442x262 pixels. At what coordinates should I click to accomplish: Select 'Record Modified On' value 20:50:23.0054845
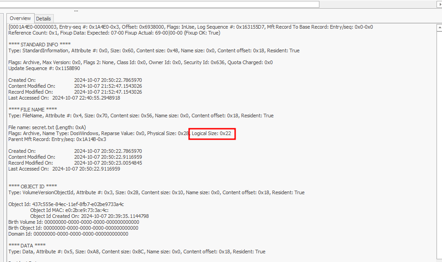[x=108, y=163]
